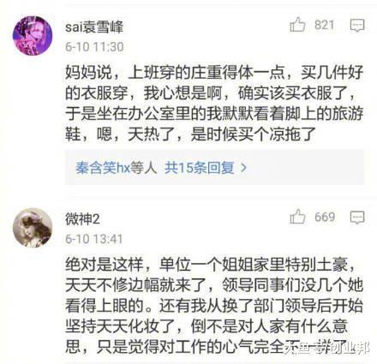Click empty area of gray reply box
Screen dimensions: 377x364
coord(306,168)
